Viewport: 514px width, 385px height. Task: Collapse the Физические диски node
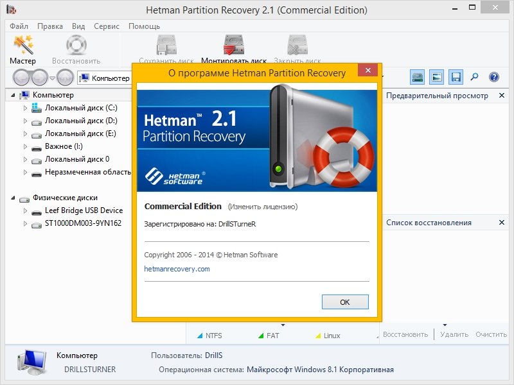(x=13, y=198)
